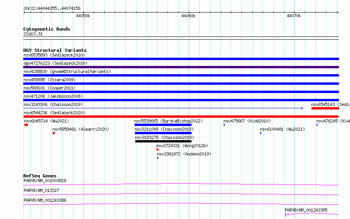Select the 22q13.31 band label
The width and height of the screenshot is (350, 219).
tap(33, 34)
